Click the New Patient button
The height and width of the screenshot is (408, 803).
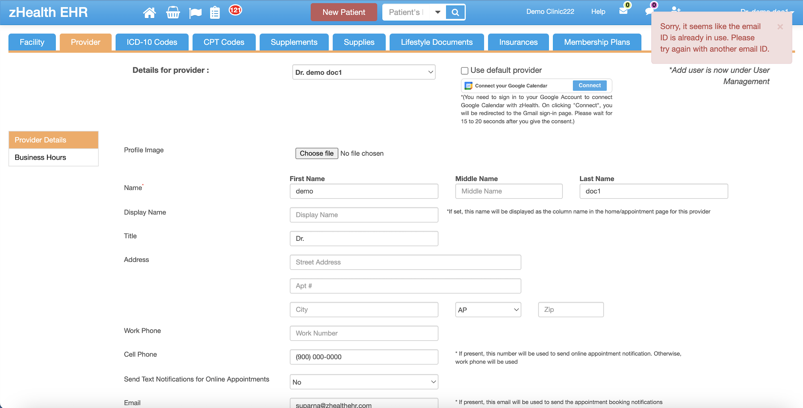344,12
